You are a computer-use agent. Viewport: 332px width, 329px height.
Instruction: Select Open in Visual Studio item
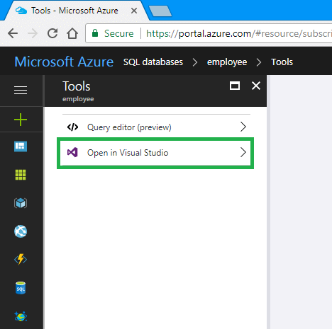click(155, 153)
